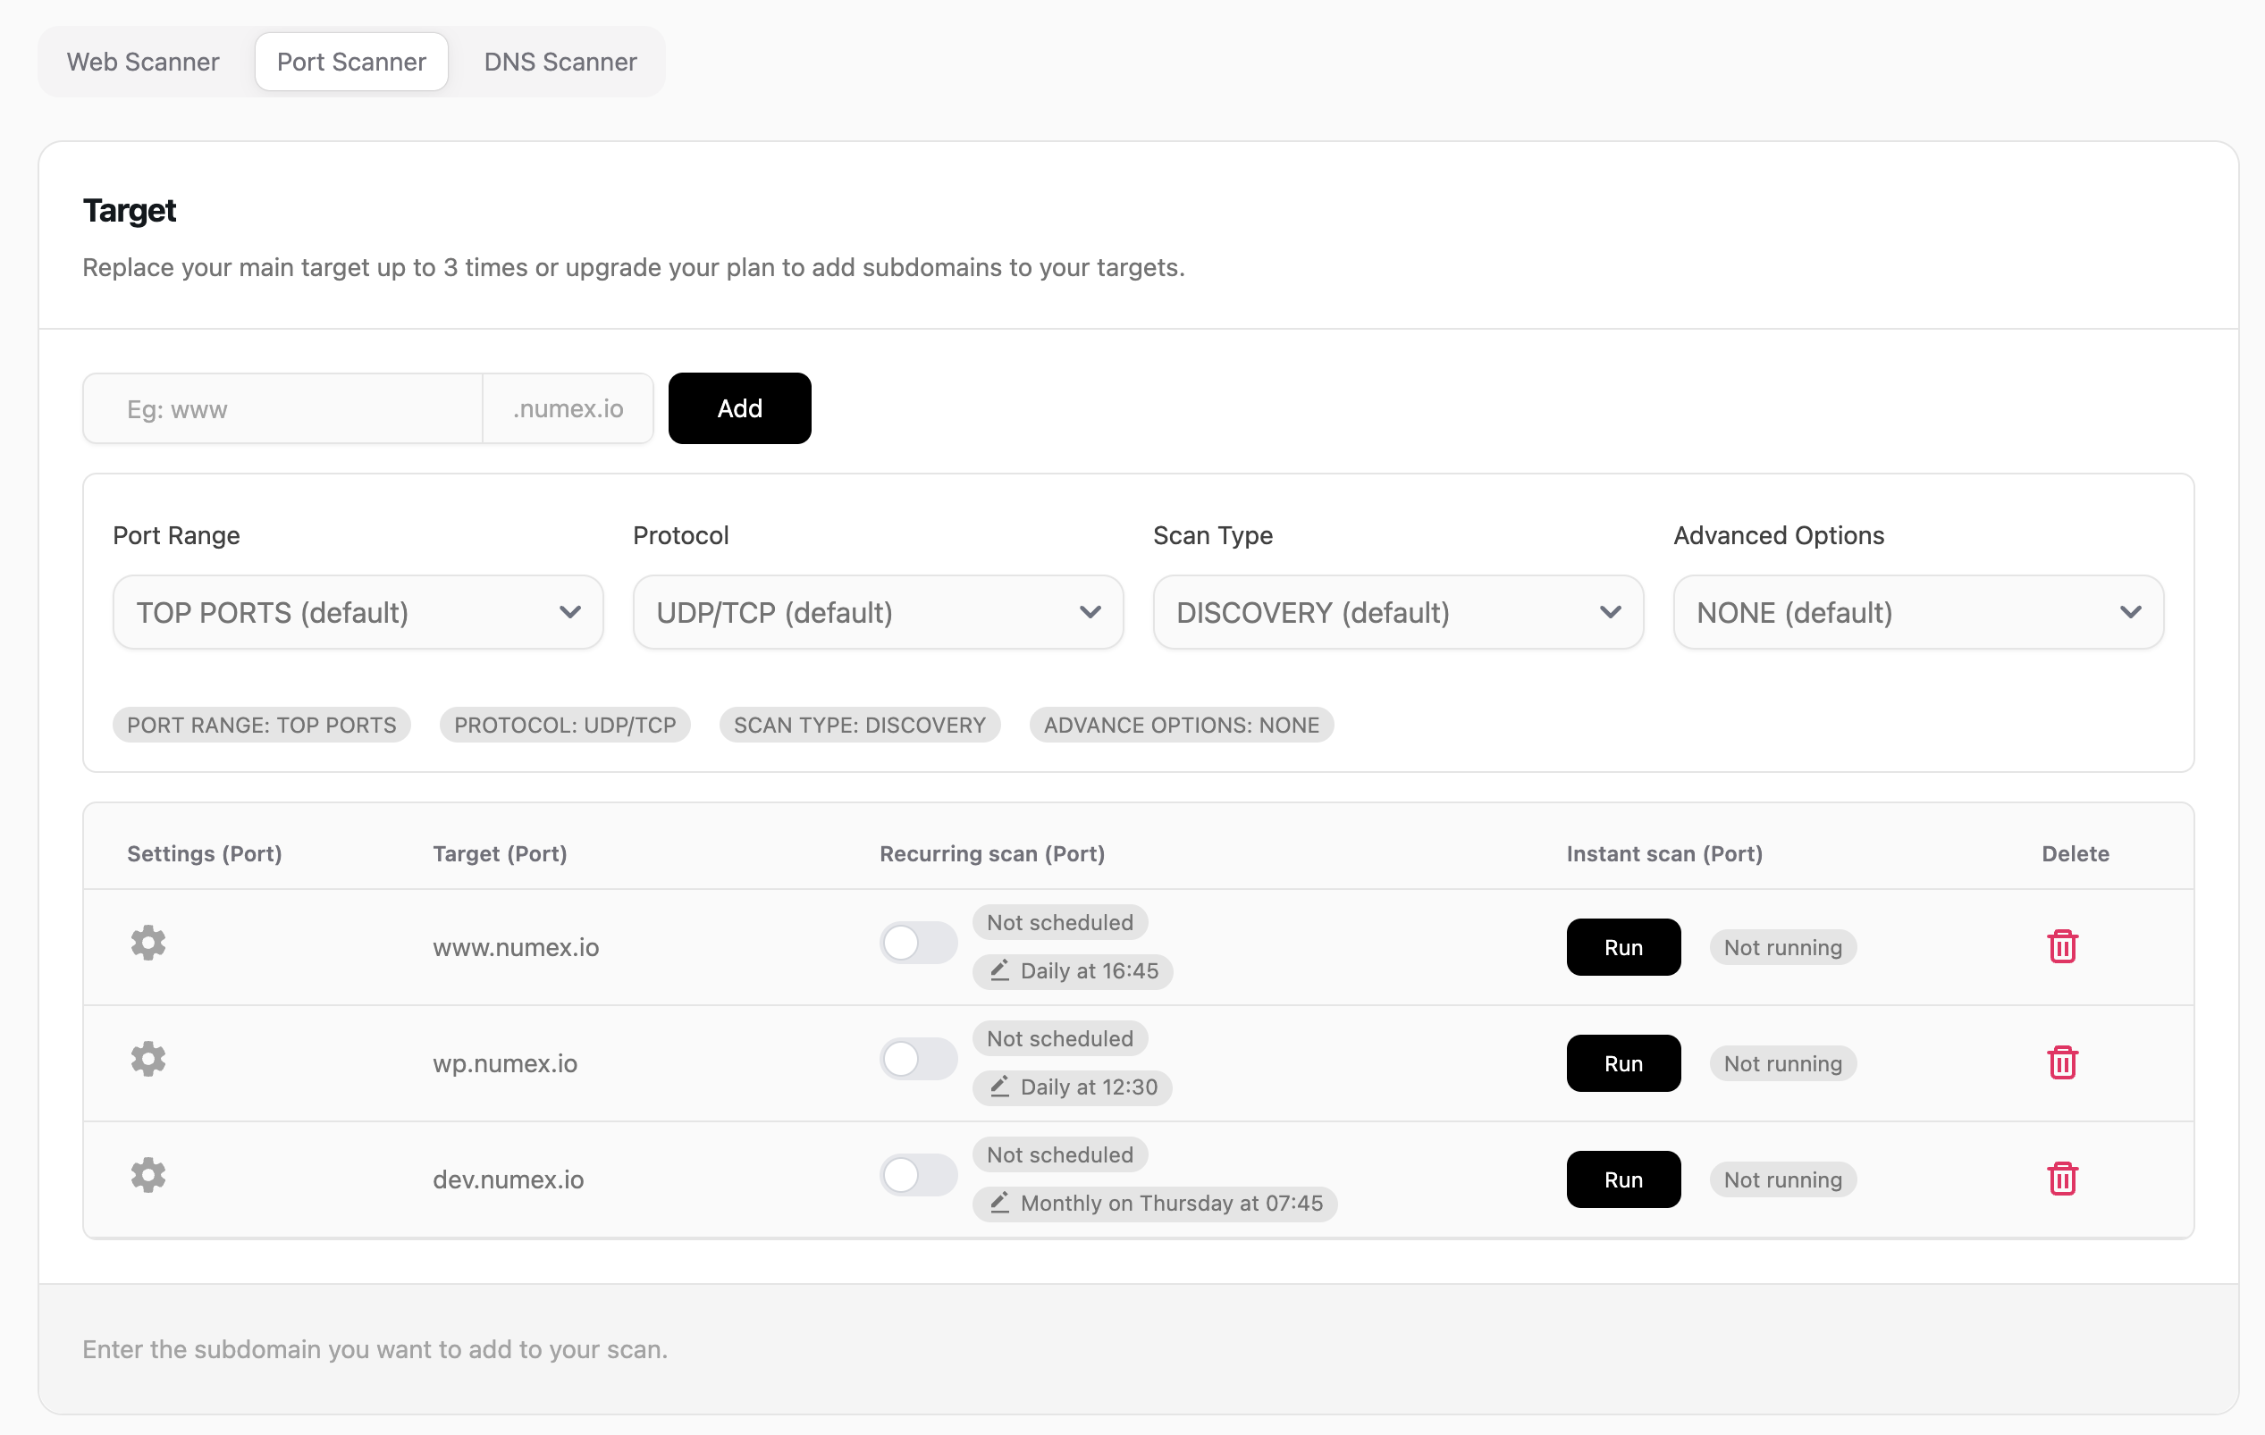The image size is (2265, 1435).
Task: Open settings gear for dev.numex.io
Action: tap(147, 1176)
